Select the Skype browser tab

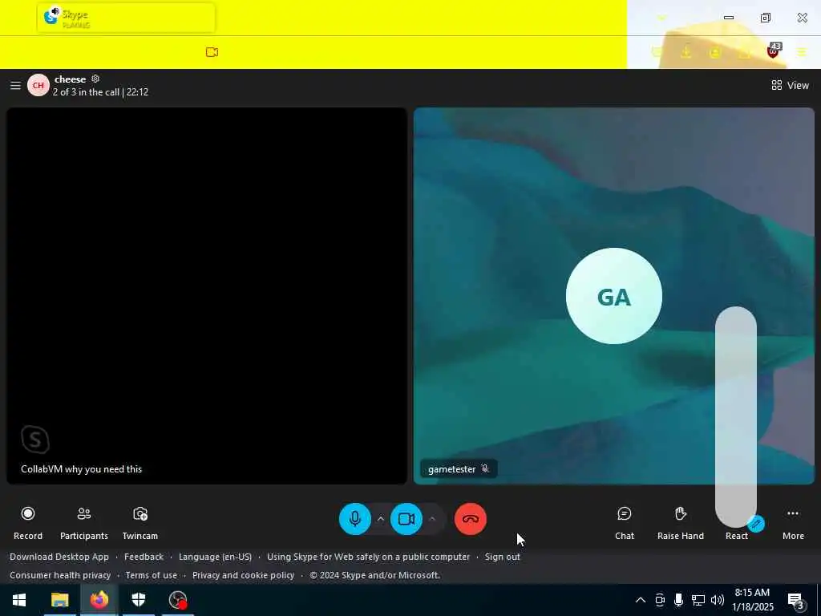(126, 18)
